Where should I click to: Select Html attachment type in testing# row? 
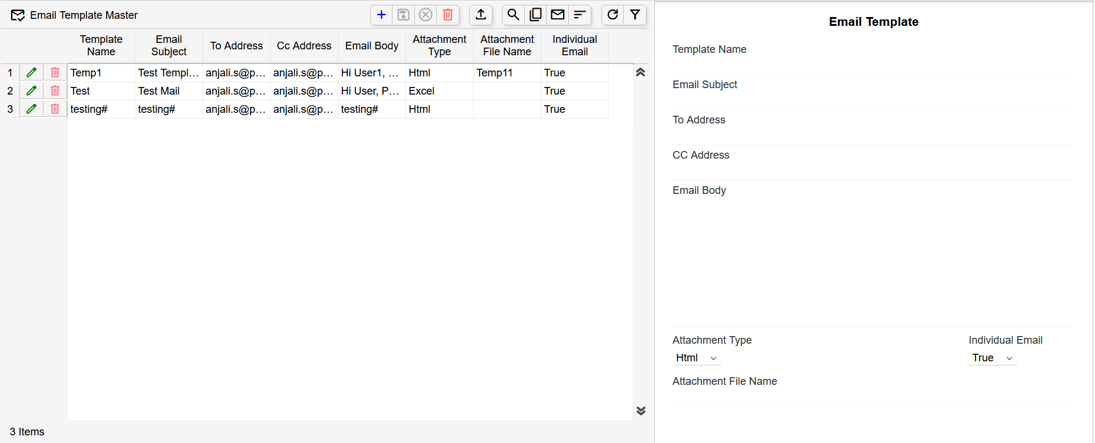tap(440, 109)
